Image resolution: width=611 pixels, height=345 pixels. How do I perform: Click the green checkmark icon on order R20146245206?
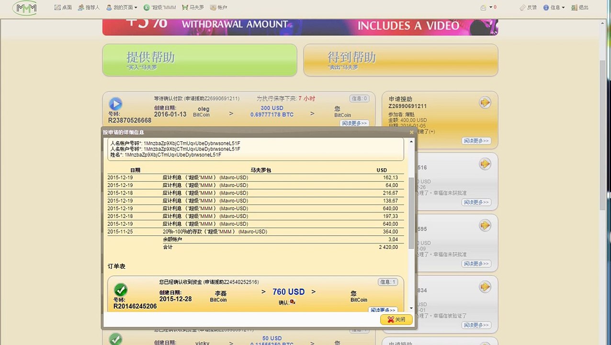point(121,290)
